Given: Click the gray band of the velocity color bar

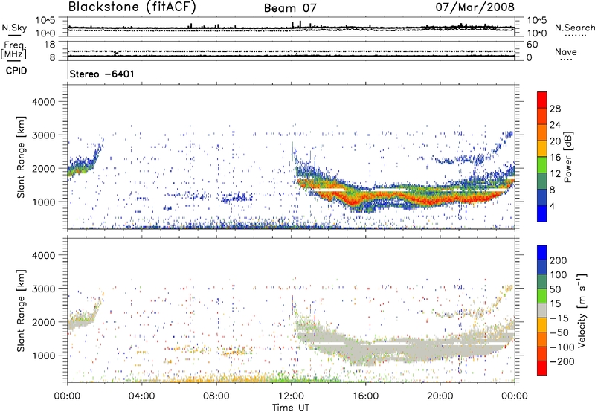Looking at the screenshot, I should point(542,310).
